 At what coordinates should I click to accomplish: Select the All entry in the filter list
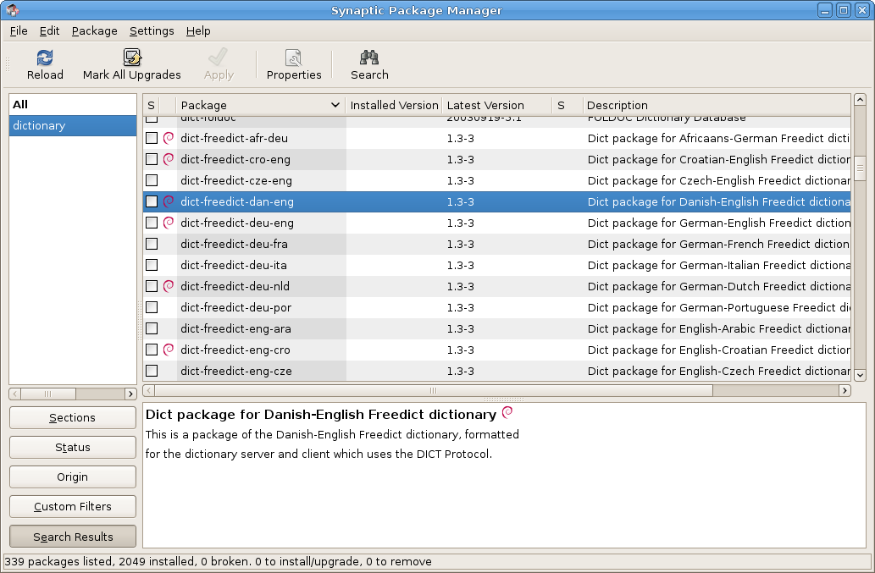tap(73, 104)
